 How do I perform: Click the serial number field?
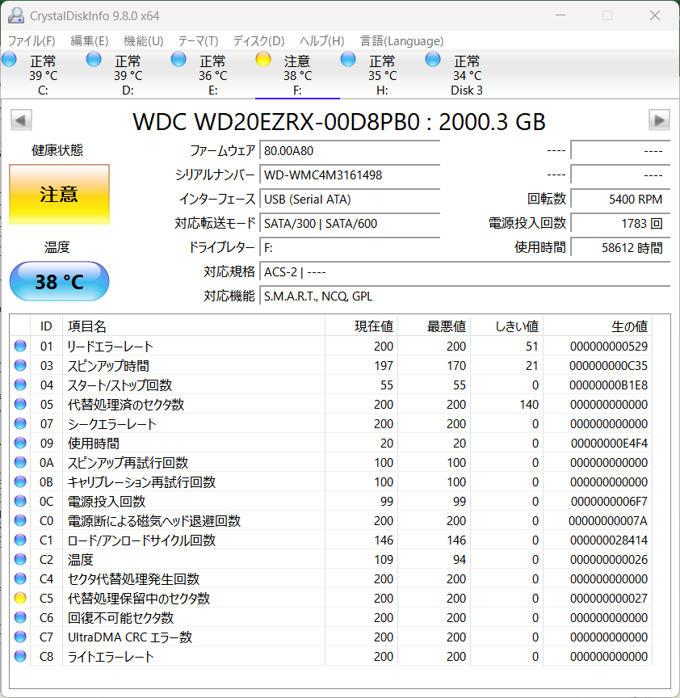tap(350, 175)
